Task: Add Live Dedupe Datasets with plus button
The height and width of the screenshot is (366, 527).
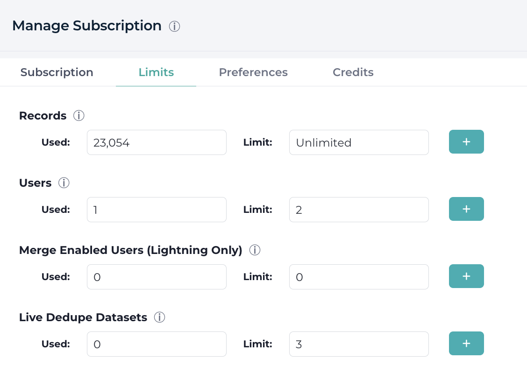Action: coord(466,344)
